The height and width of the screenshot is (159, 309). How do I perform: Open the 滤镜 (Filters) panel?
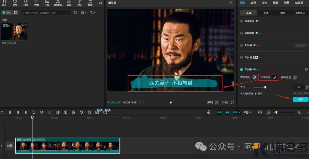pyautogui.click(x=69, y=3)
